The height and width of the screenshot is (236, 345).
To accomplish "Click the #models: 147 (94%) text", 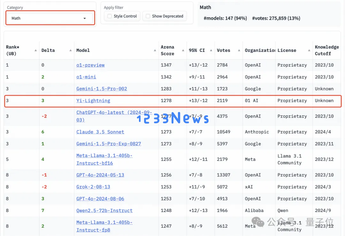I will [x=225, y=18].
